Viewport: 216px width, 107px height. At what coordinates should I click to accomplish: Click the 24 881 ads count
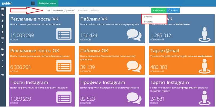coord(157,99)
